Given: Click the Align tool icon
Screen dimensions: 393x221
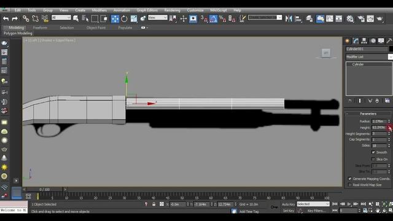Looking at the screenshot, I should click(x=298, y=18).
